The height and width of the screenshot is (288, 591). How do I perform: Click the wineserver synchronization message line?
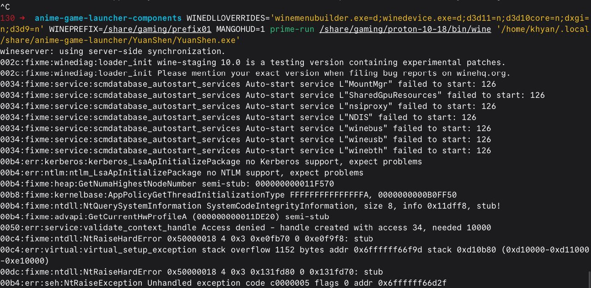point(113,51)
